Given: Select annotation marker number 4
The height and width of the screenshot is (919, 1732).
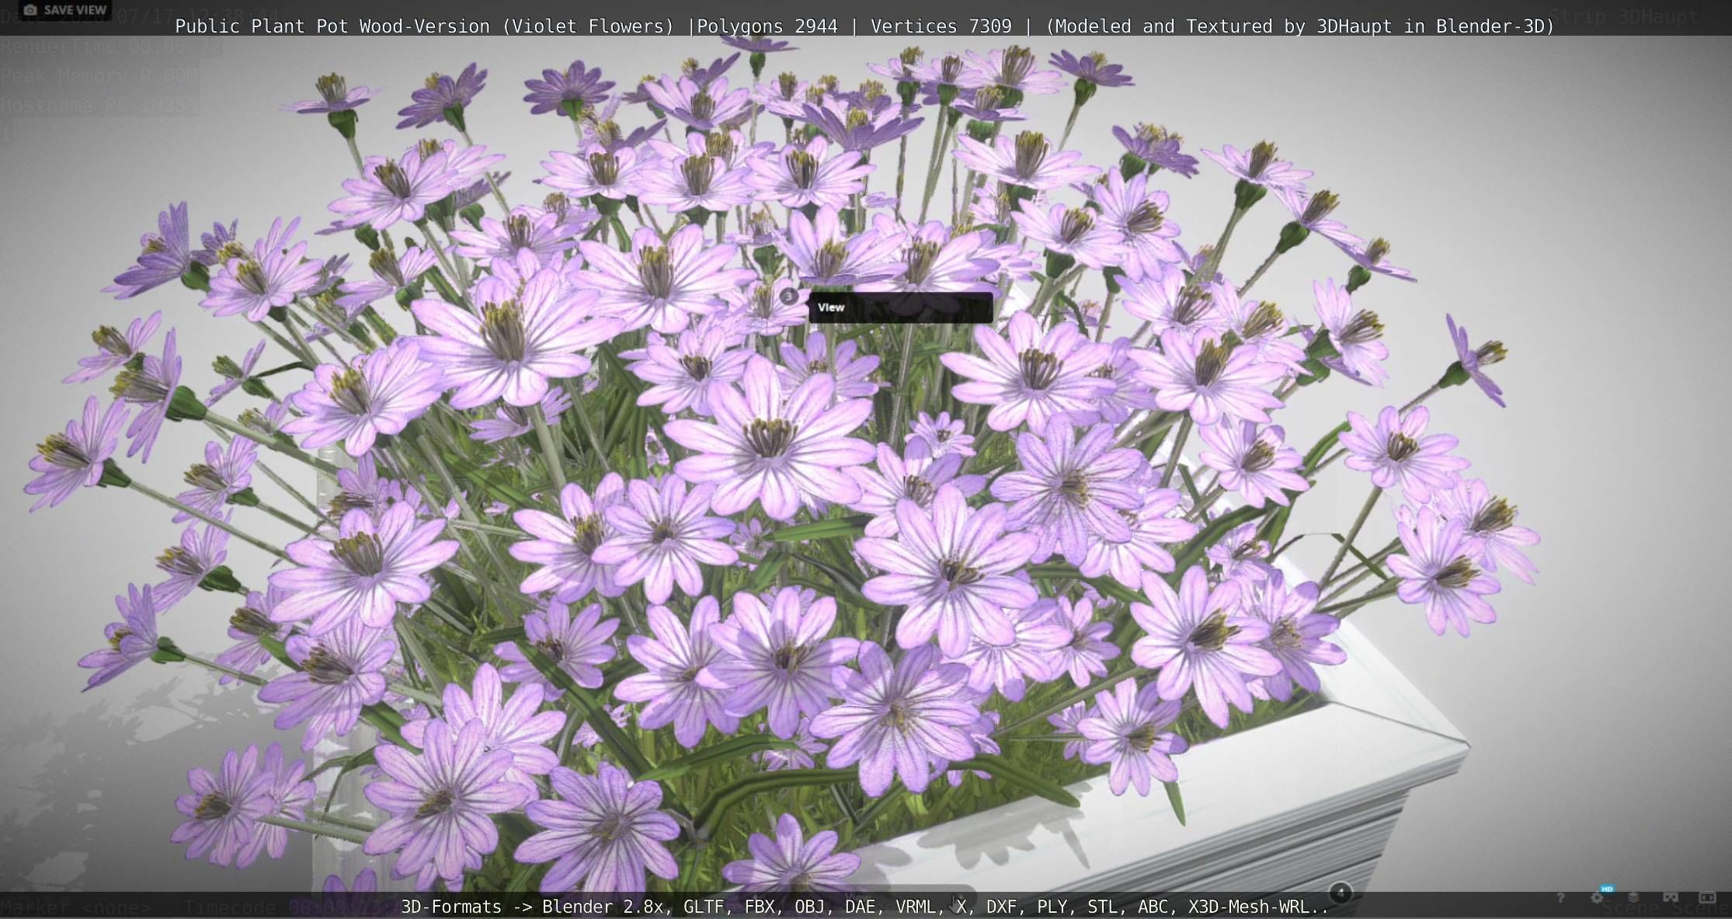Looking at the screenshot, I should tap(1341, 893).
